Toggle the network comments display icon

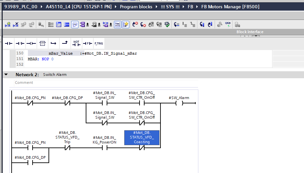118,25
